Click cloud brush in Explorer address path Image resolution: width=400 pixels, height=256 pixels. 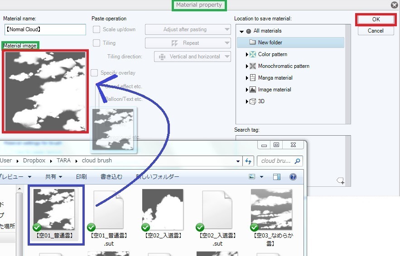[96, 161]
